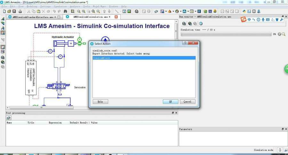Viewport: 288px width, 155px height.
Task: Close the Post processing panel
Action: click(x=176, y=113)
